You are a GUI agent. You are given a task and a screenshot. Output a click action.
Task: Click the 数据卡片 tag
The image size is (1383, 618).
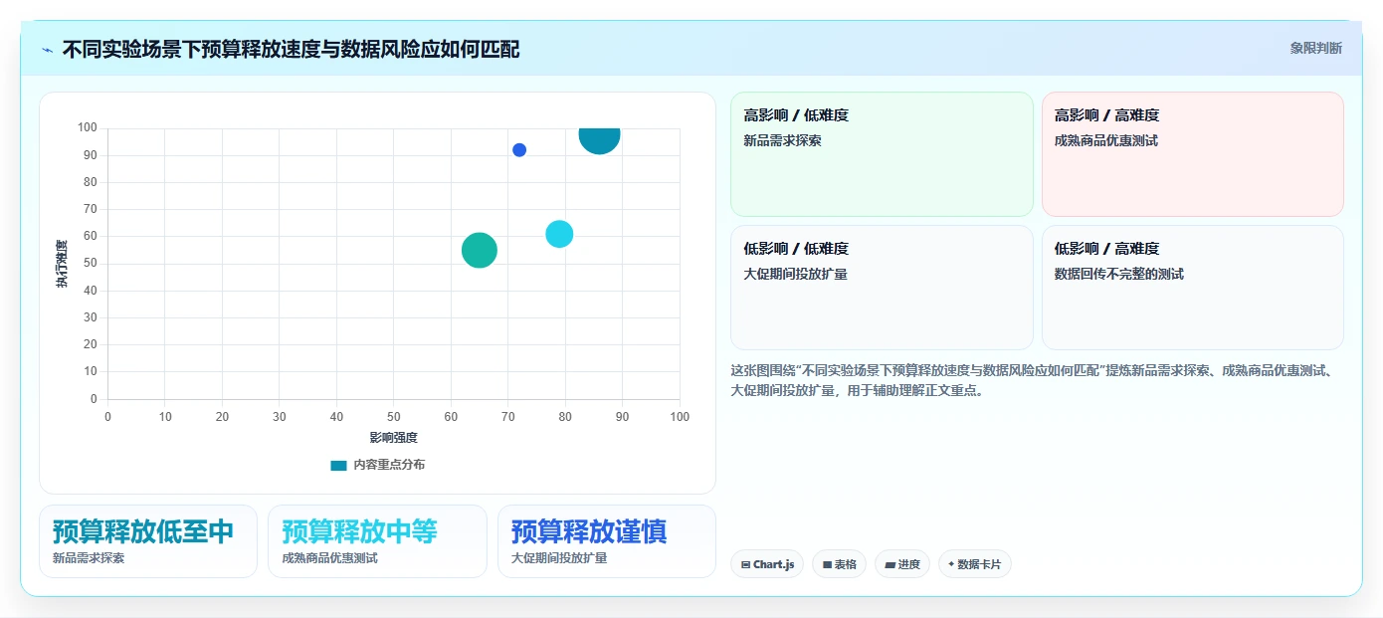point(975,564)
